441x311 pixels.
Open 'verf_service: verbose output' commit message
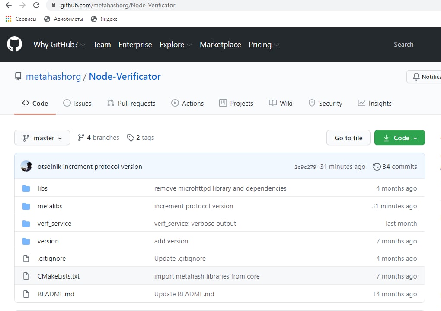tap(195, 224)
